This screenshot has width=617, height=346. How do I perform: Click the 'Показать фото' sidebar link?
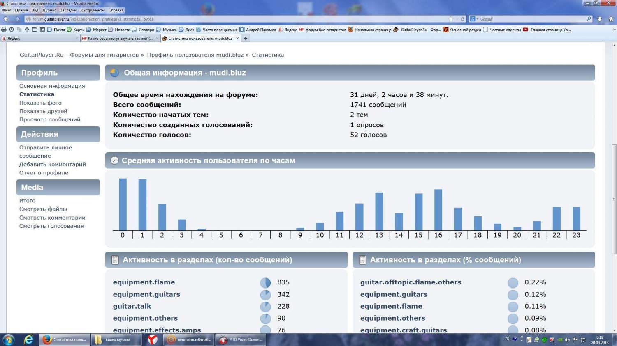click(x=40, y=103)
